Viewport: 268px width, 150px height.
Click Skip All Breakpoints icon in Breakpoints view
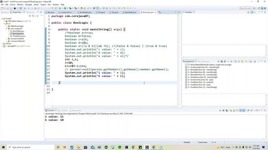pos(232,61)
